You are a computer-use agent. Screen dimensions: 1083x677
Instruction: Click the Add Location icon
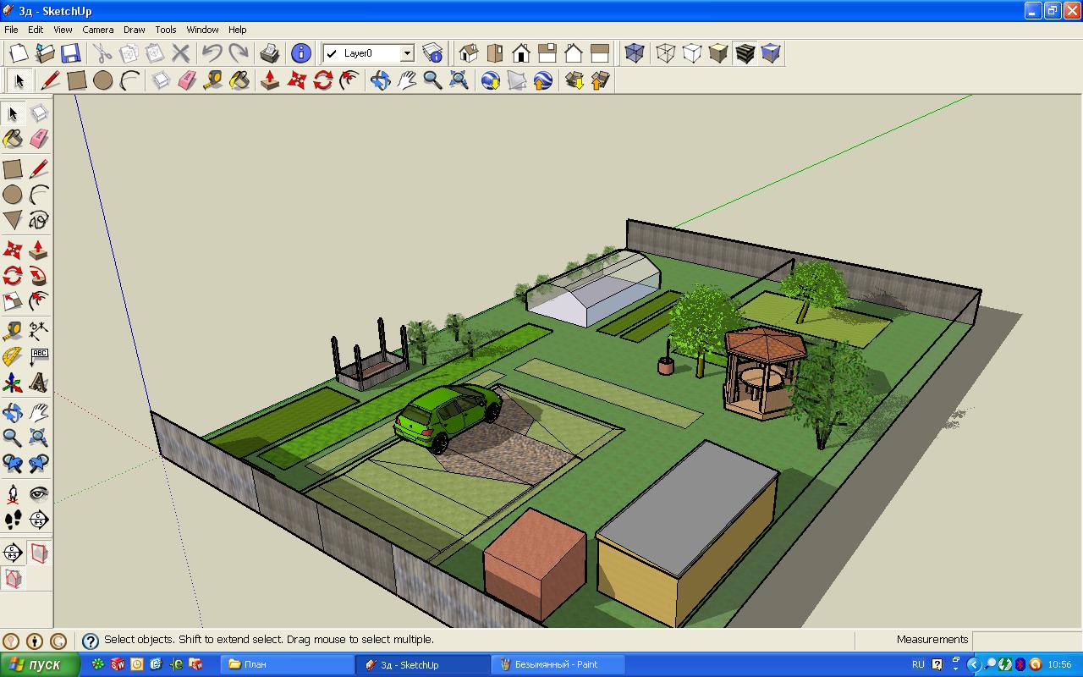click(x=491, y=80)
